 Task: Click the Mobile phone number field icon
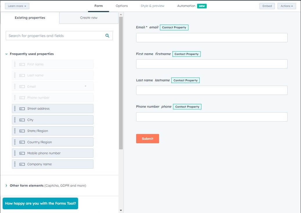pyautogui.click(x=22, y=153)
